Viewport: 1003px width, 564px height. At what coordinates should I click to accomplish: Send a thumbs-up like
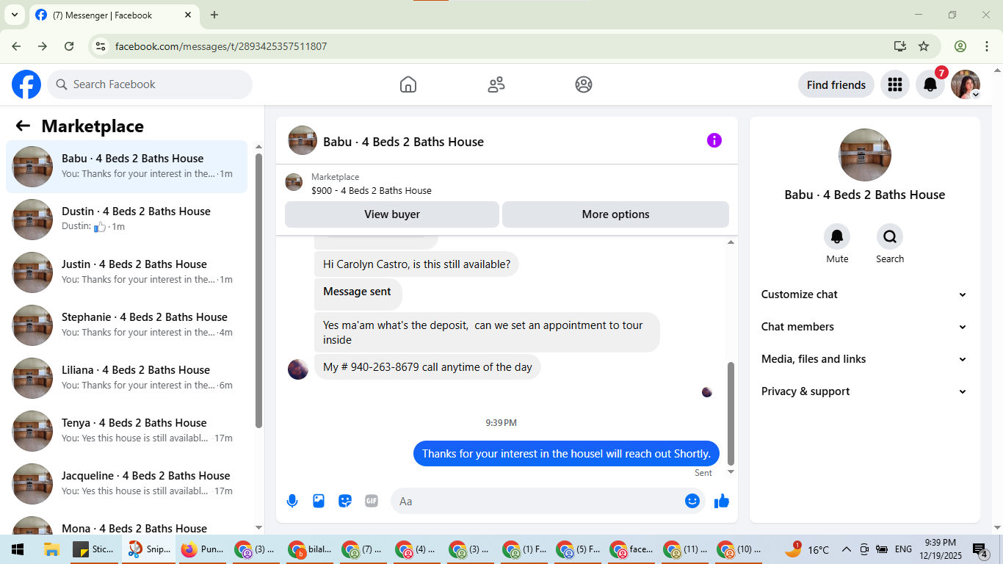point(722,501)
